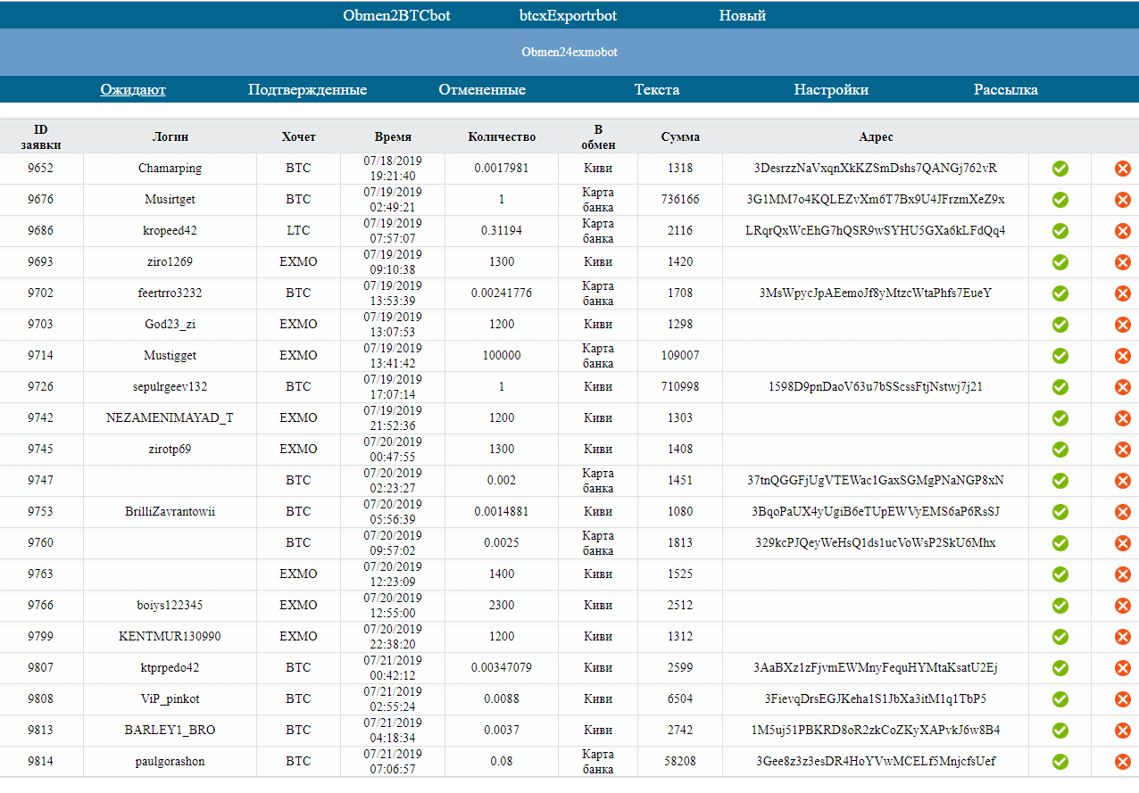Select address 3Gee8z3z3esDR4HoYVwMCELf5MnjcfsUef
Image resolution: width=1139 pixels, height=793 pixels.
(876, 762)
